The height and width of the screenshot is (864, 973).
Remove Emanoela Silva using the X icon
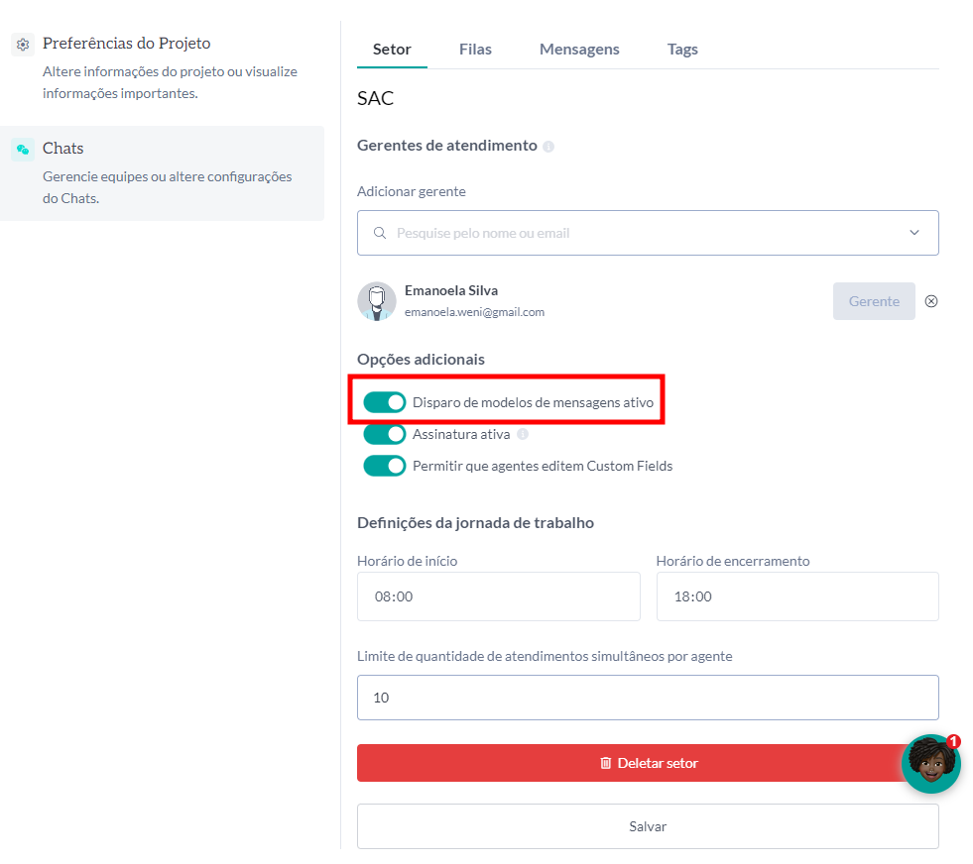point(930,301)
